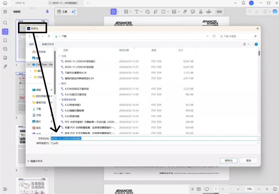Screen dimensions: 279x194
Task: Switch to the UPDF AI tab
Action: (20, 3)
